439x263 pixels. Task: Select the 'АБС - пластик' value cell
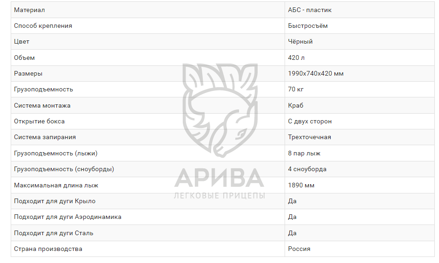(x=310, y=10)
